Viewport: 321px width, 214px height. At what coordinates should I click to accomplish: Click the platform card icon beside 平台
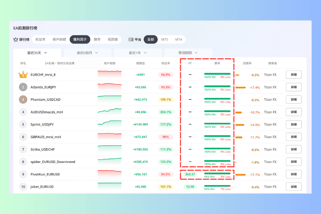(131, 39)
